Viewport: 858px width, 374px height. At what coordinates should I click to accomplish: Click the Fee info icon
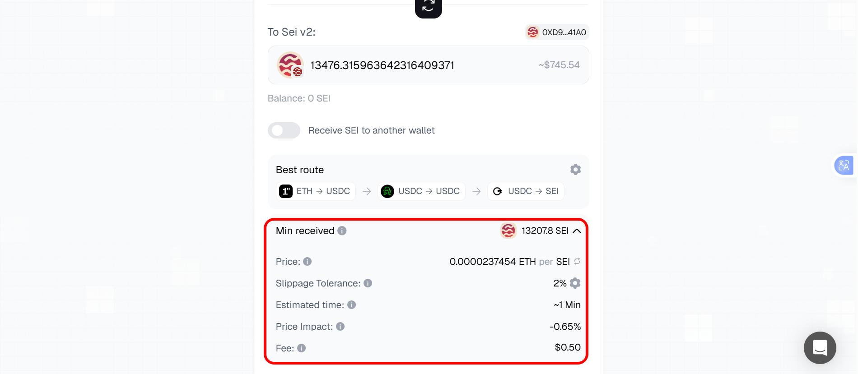(x=302, y=348)
